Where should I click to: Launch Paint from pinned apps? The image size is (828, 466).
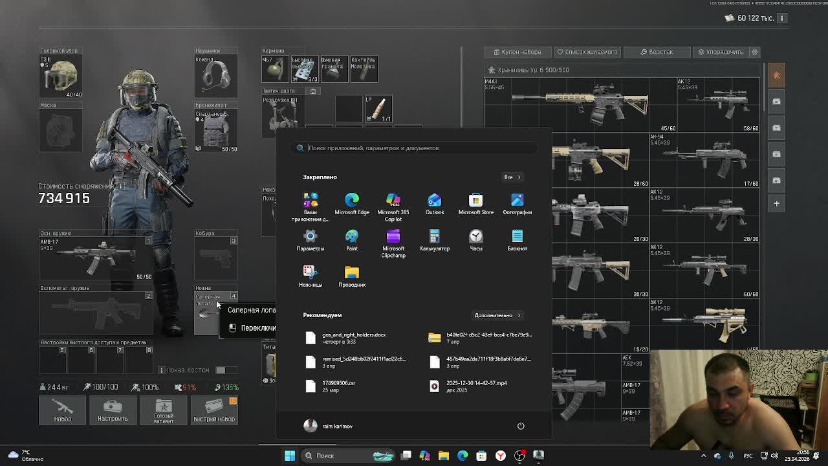point(352,240)
